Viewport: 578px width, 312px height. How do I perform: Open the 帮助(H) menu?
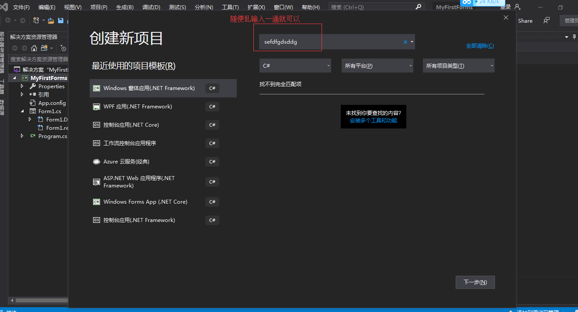(x=311, y=7)
